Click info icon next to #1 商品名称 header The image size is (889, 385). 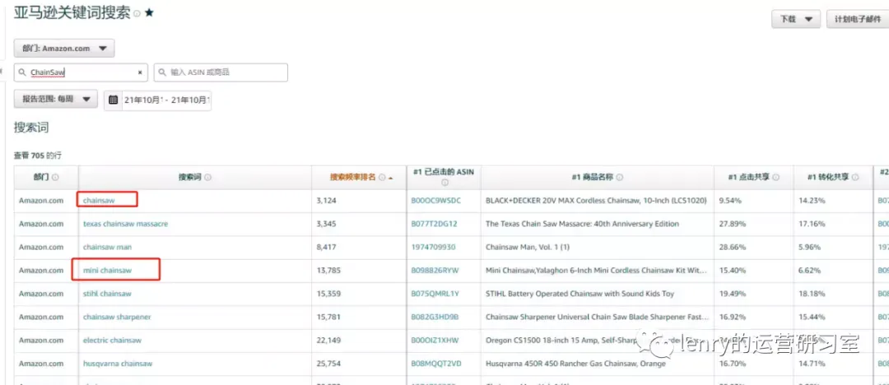coord(620,178)
